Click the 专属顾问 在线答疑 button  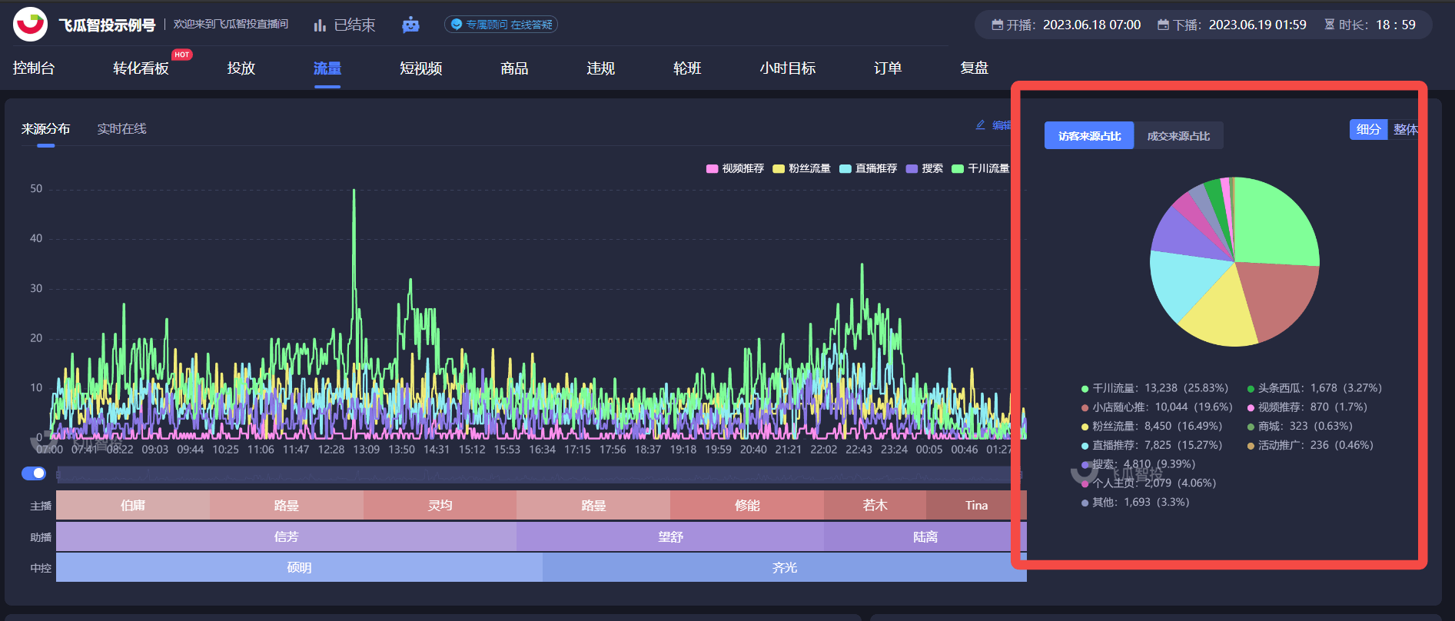pos(501,25)
